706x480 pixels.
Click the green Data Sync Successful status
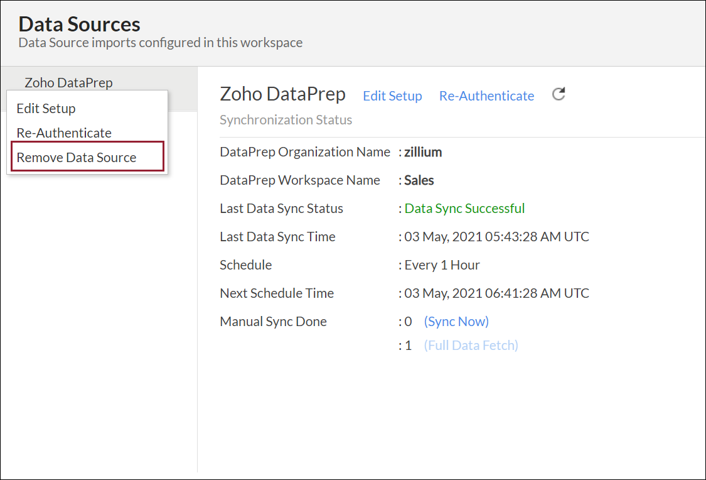(464, 208)
